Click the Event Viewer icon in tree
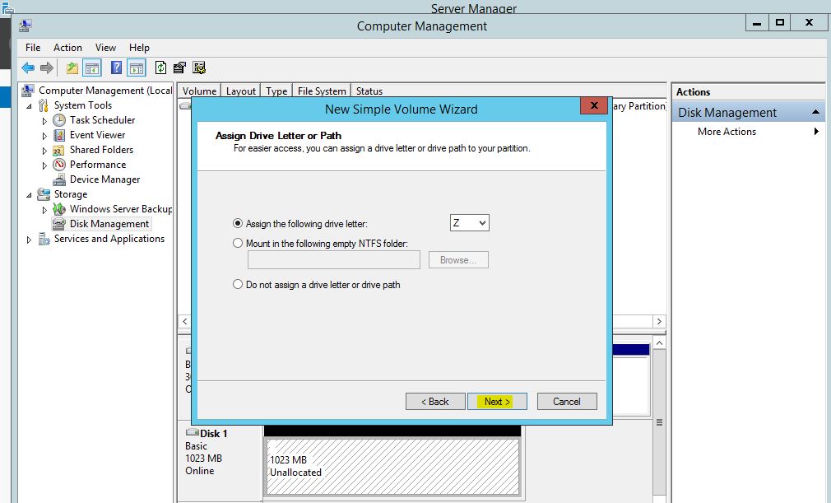The image size is (831, 503). (x=59, y=135)
